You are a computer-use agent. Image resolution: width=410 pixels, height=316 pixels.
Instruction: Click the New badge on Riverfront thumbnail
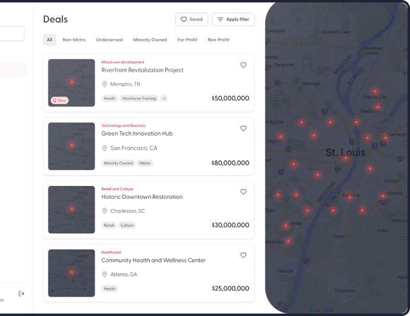coord(59,100)
